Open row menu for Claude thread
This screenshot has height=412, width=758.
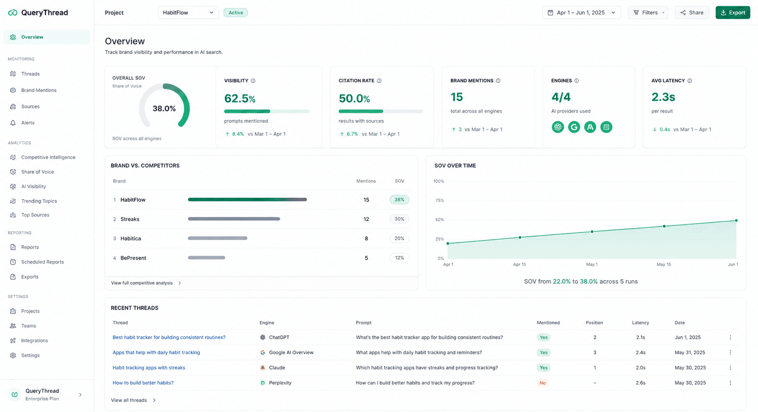click(x=730, y=368)
